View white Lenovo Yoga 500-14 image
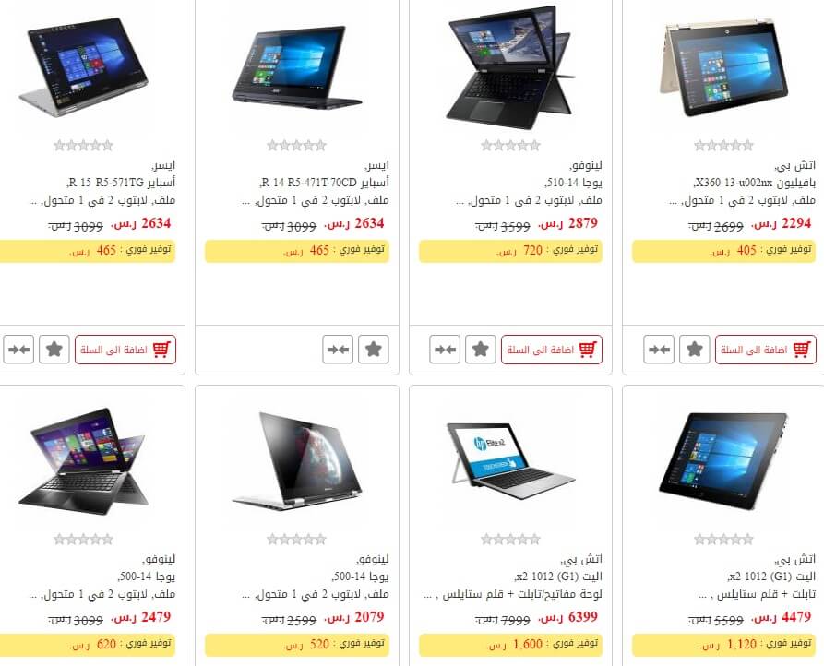Image resolution: width=824 pixels, height=666 pixels. pos(297,461)
